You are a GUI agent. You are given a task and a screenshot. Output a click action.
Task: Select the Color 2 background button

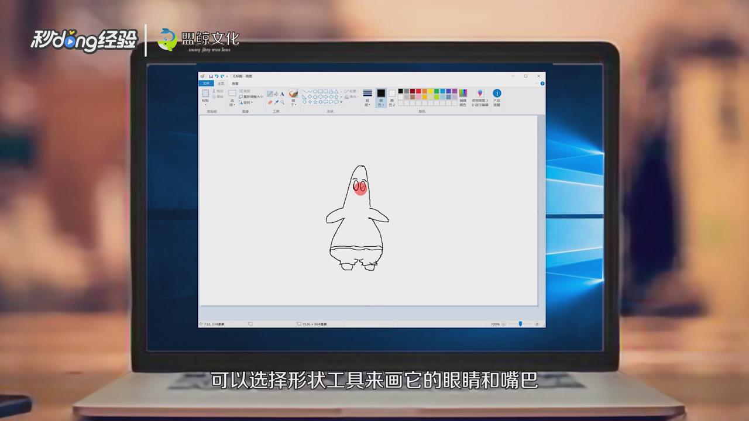(392, 98)
